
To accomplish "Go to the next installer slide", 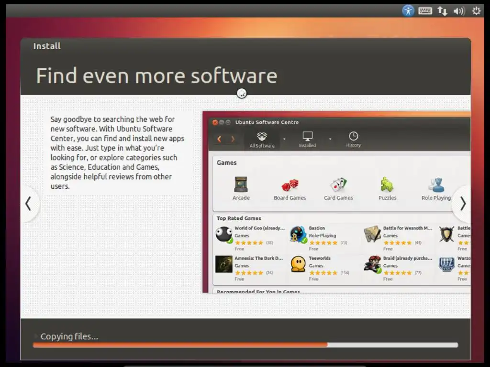I will pyautogui.click(x=463, y=204).
